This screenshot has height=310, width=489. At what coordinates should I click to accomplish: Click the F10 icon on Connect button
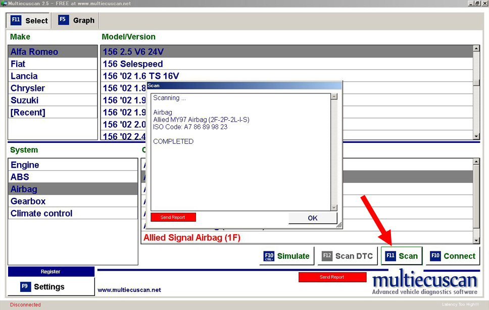(435, 256)
